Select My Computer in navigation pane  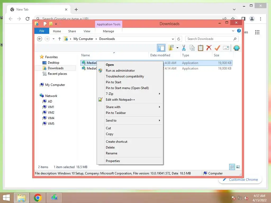coord(55,85)
